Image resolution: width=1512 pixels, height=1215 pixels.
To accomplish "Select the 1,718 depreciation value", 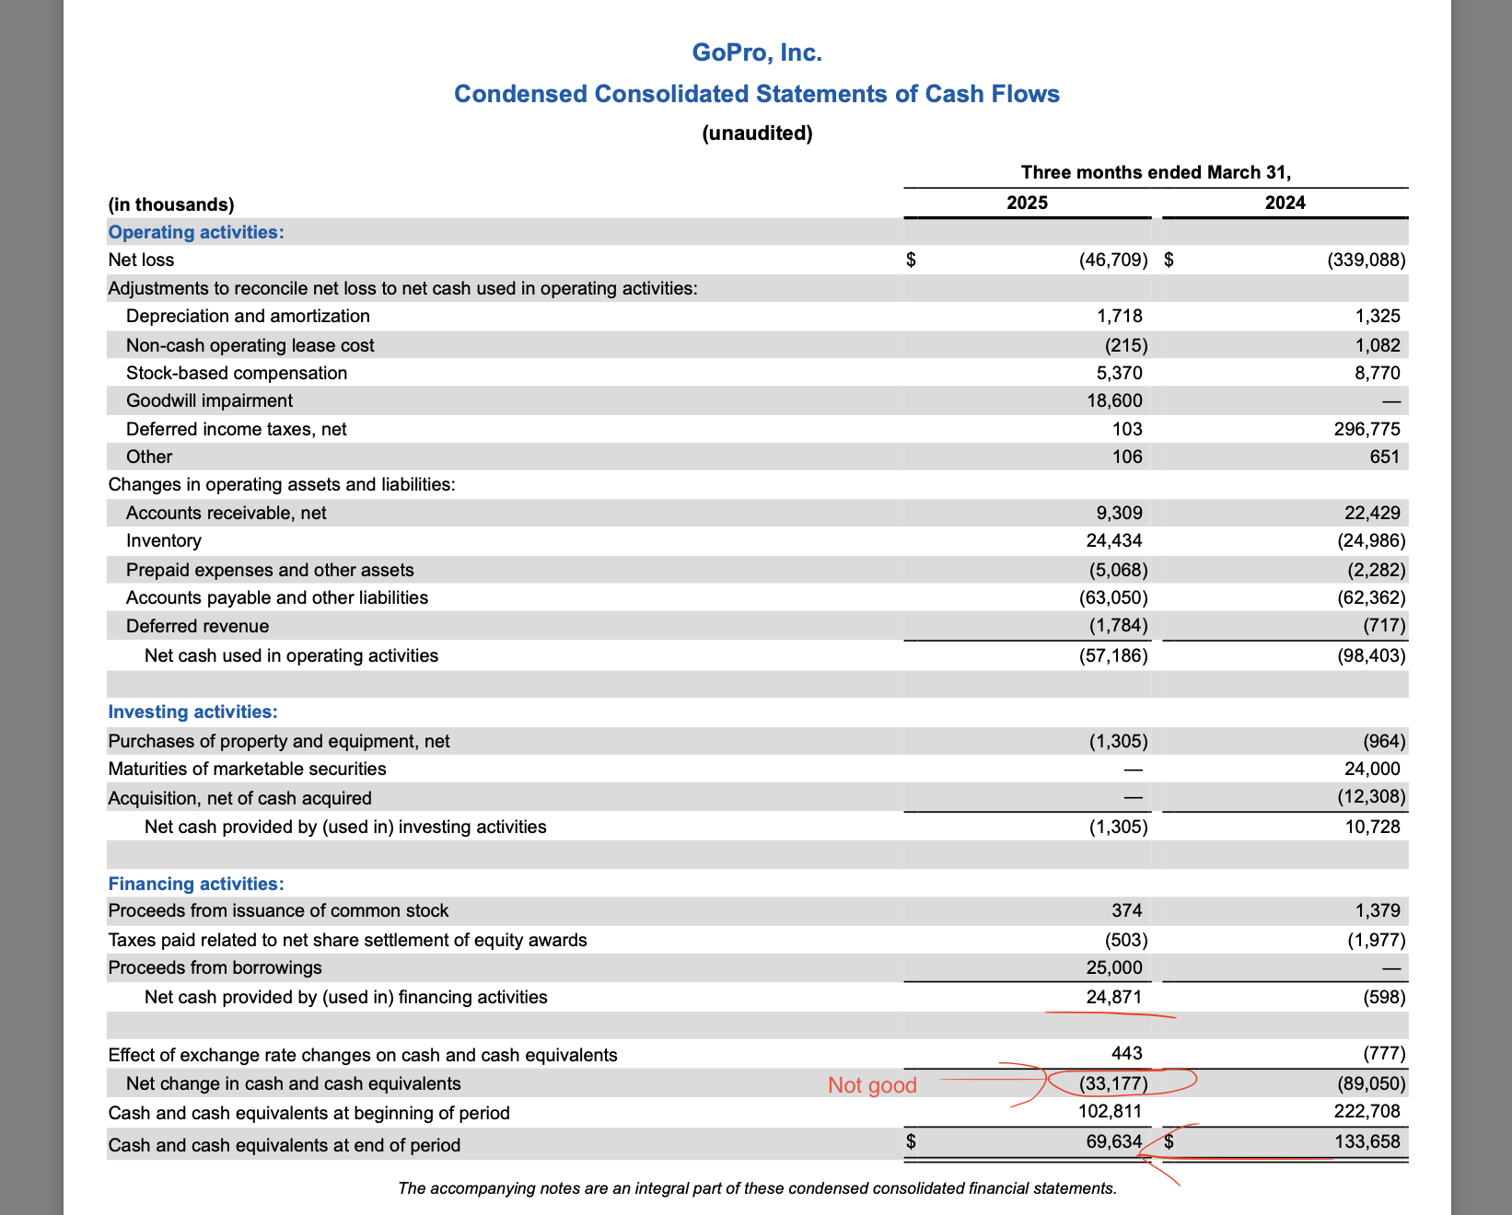I will [x=1120, y=316].
